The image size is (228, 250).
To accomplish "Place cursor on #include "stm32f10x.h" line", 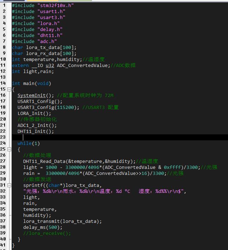I will pos(43,5).
